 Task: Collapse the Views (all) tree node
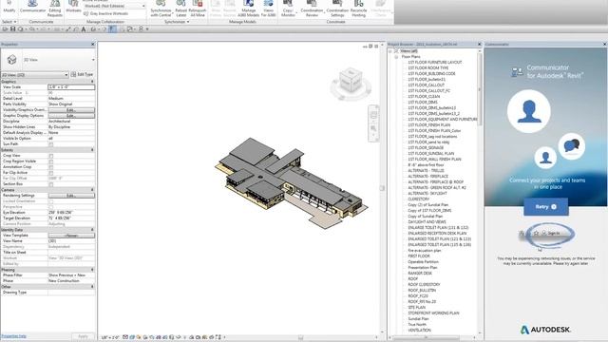390,51
